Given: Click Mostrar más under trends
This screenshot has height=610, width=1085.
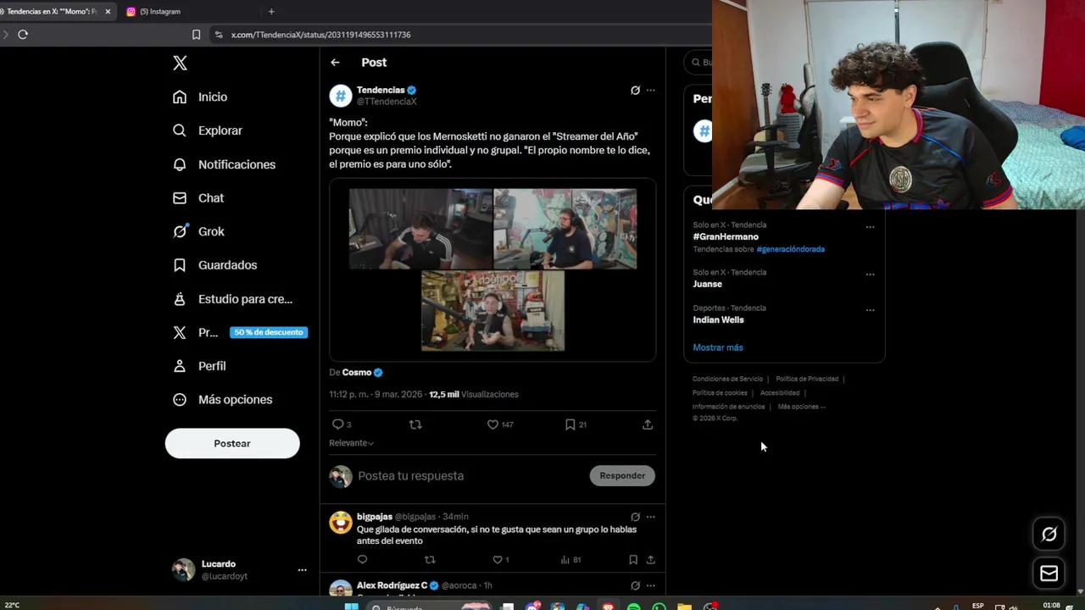Looking at the screenshot, I should click(718, 347).
